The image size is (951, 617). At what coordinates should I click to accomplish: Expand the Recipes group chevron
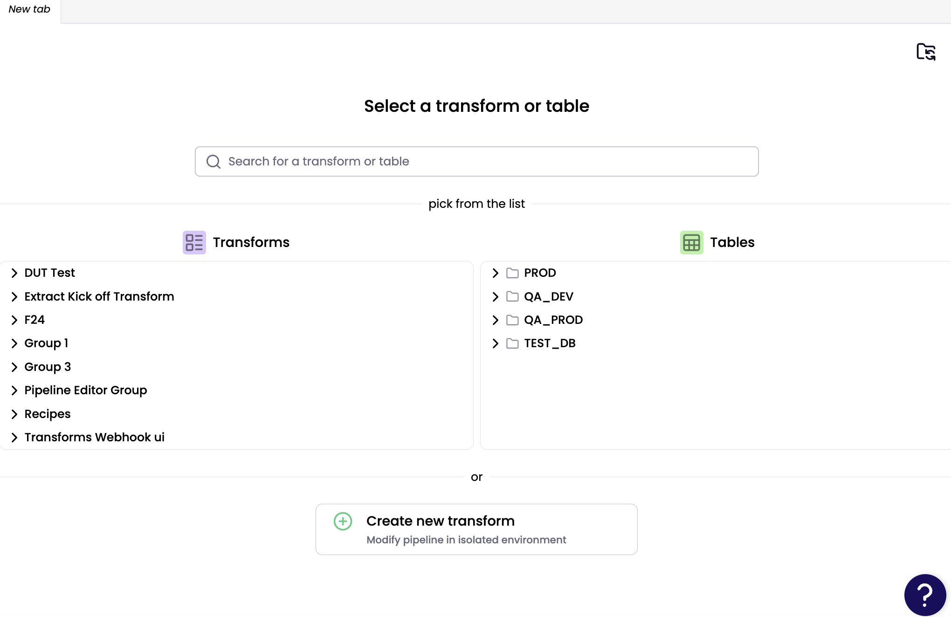pos(14,414)
